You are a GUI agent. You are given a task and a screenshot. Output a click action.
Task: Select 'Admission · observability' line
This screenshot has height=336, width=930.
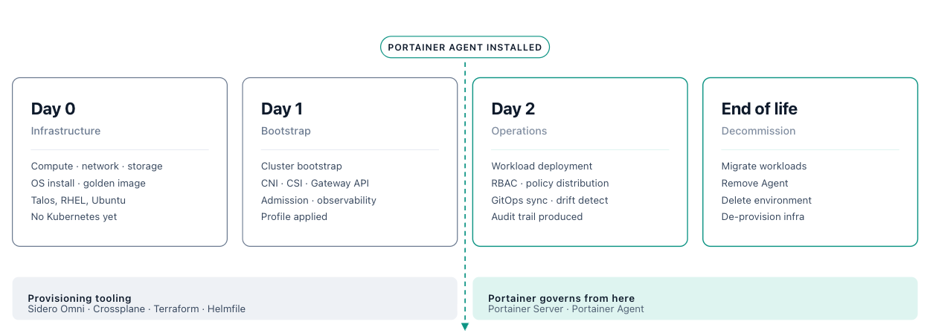(318, 200)
